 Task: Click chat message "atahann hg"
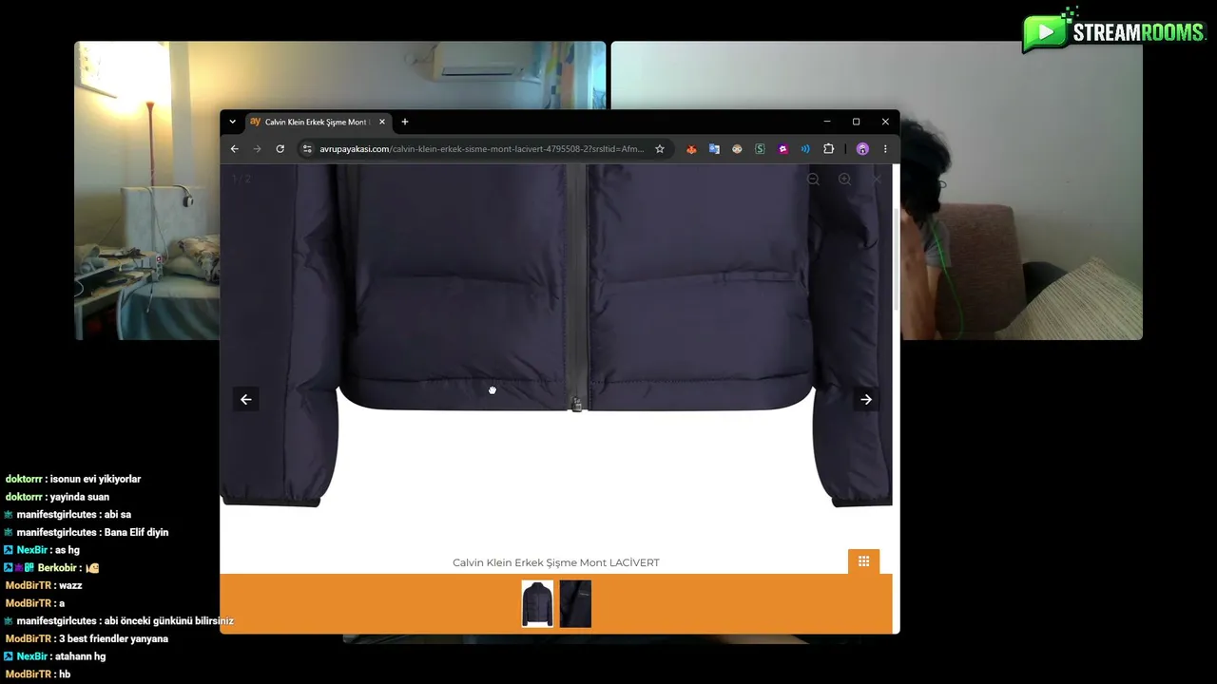[80, 656]
